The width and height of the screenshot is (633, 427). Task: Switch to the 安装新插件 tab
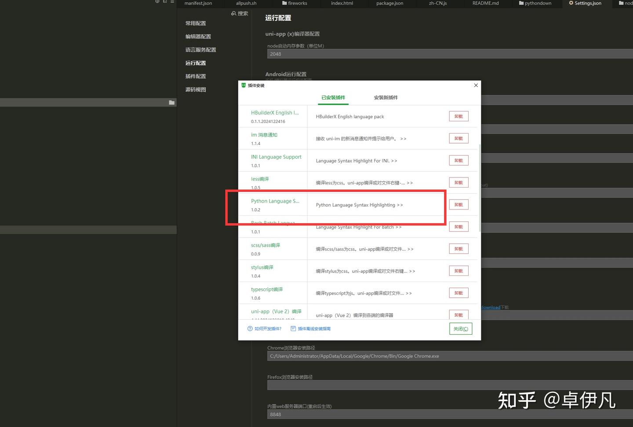(385, 98)
